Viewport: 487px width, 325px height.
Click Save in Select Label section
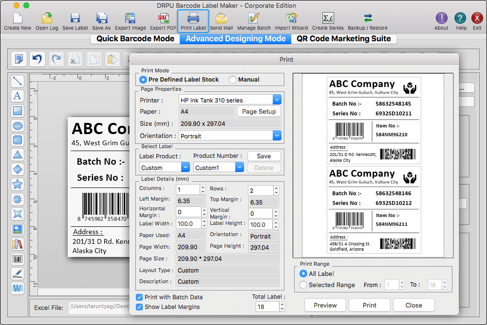coord(264,156)
